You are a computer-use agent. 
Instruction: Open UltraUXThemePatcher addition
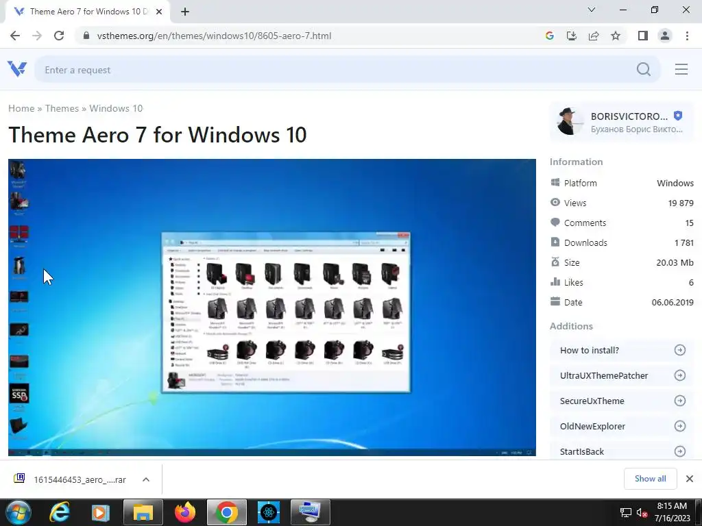[x=622, y=376]
